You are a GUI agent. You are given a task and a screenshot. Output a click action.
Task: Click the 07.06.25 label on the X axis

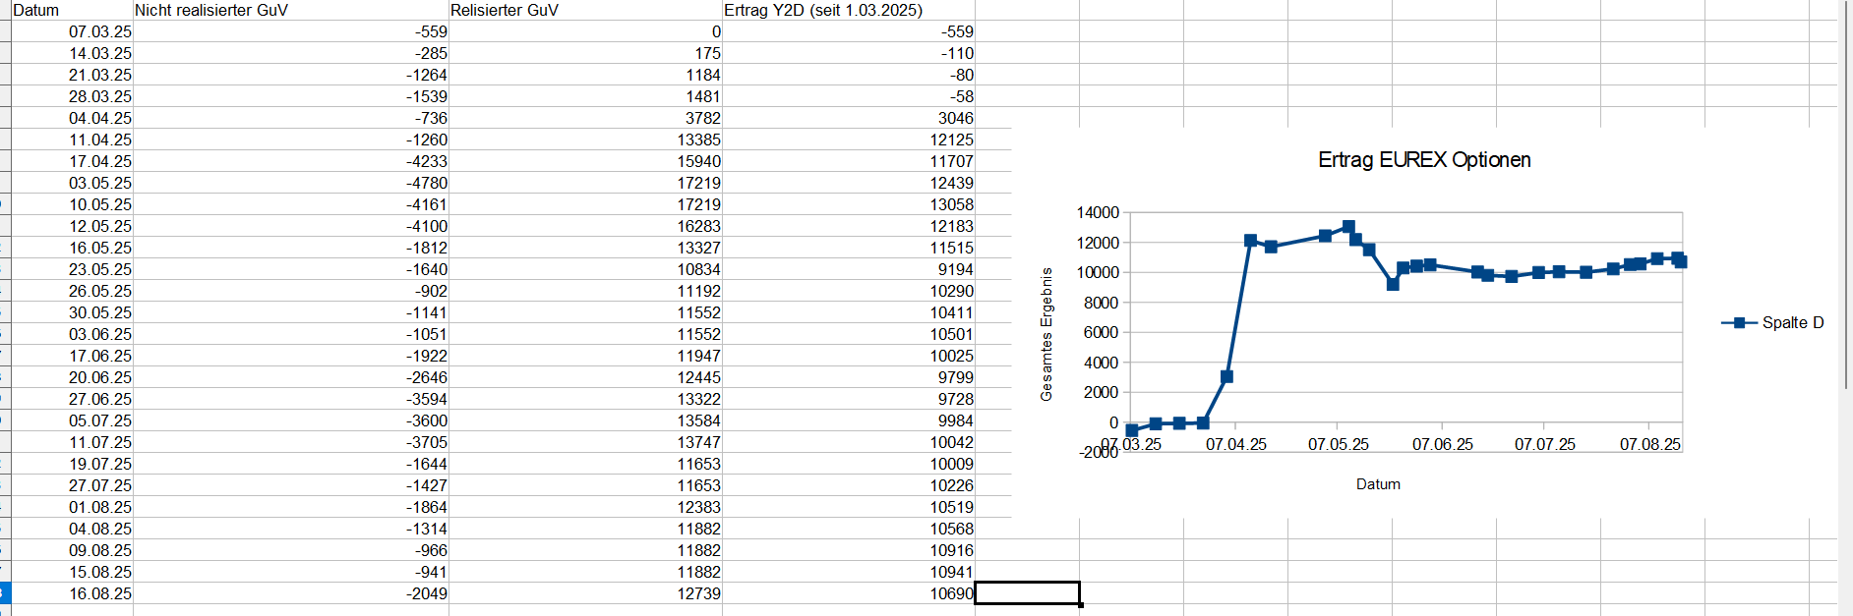tap(1442, 444)
